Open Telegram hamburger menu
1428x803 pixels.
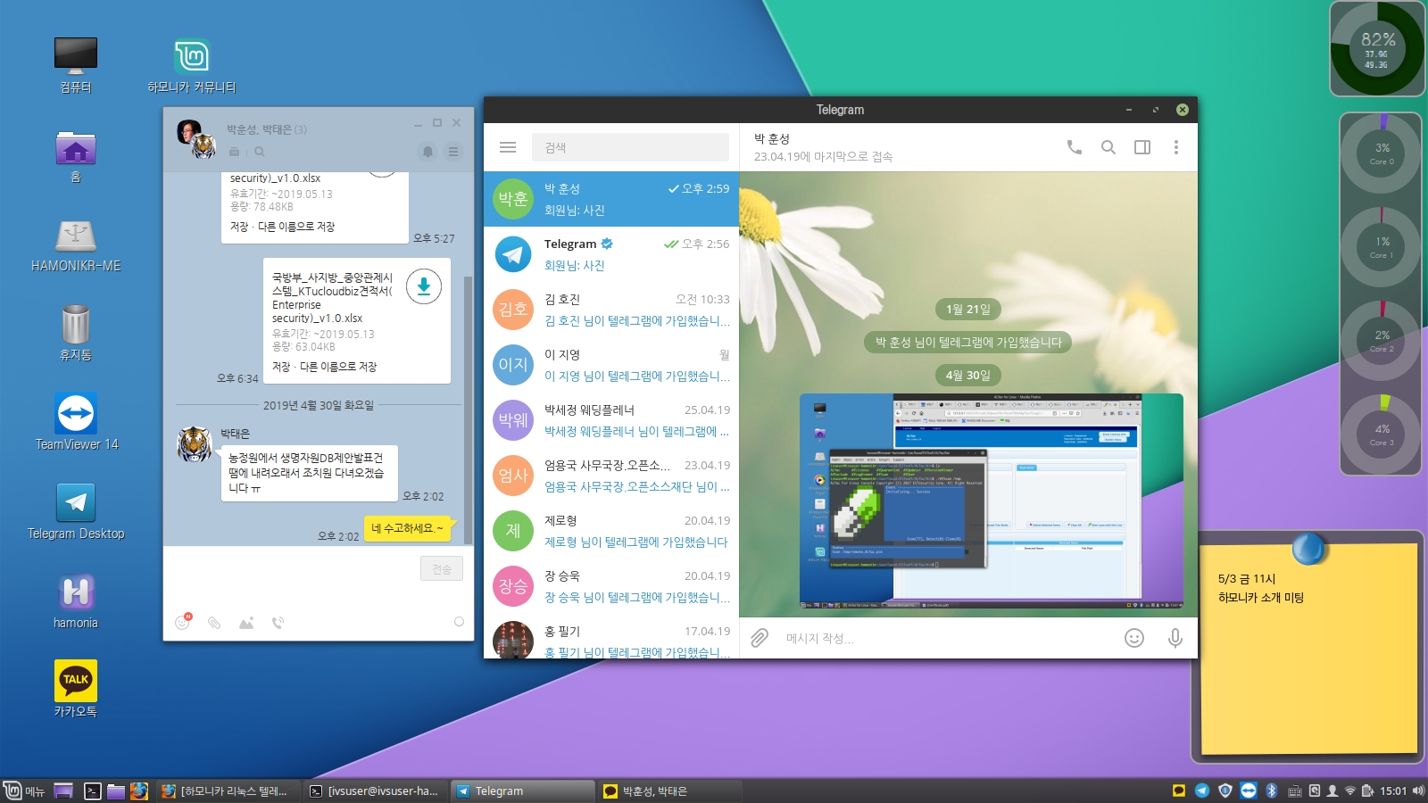(508, 147)
